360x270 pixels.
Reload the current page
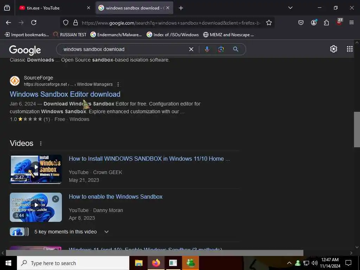click(x=34, y=22)
